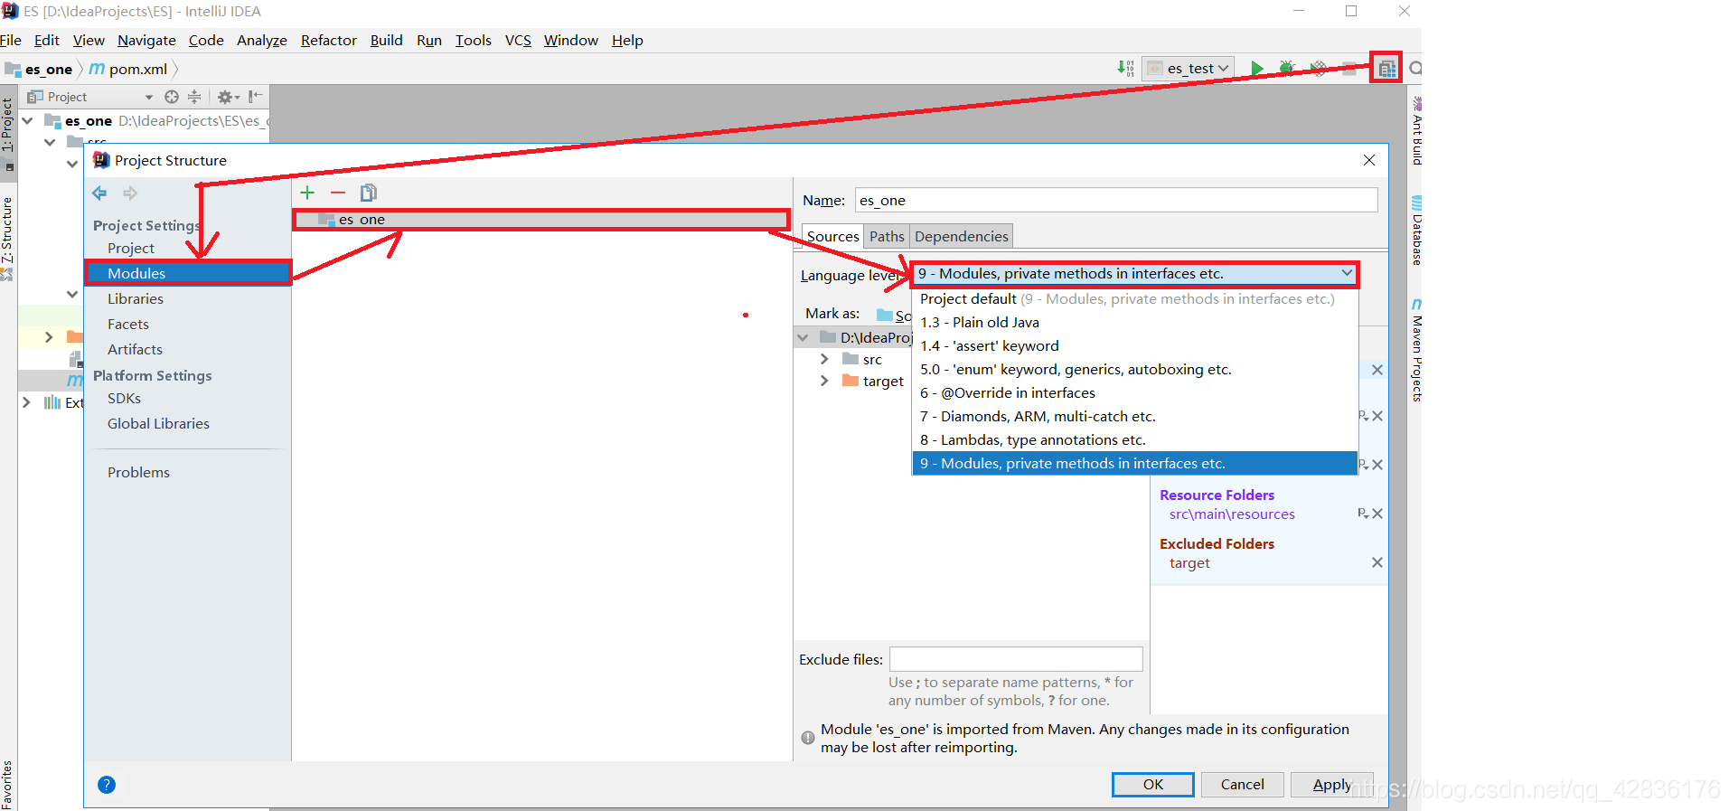Select Modules under Project Settings
Viewport: 1729px width, 811px height.
click(188, 273)
